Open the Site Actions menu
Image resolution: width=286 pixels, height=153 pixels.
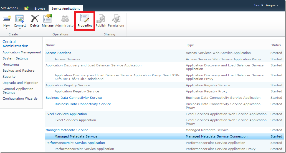(x=11, y=8)
